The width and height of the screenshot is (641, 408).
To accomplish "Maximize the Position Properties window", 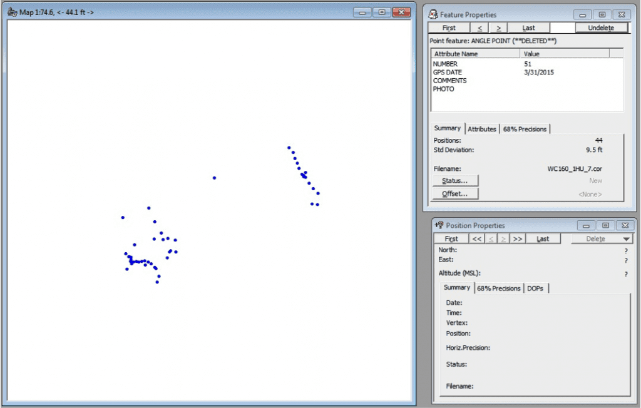I will (x=606, y=225).
